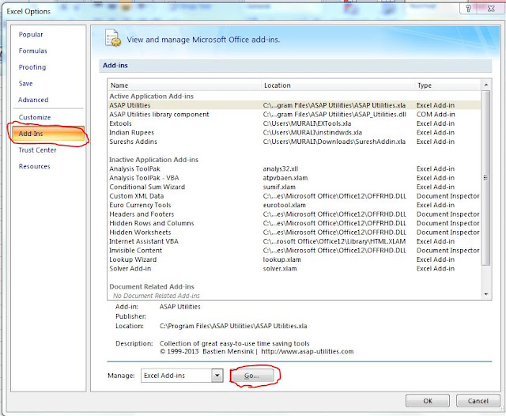Click the add-ins header icon

[113, 39]
